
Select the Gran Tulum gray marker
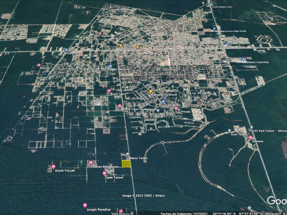tap(230, 131)
